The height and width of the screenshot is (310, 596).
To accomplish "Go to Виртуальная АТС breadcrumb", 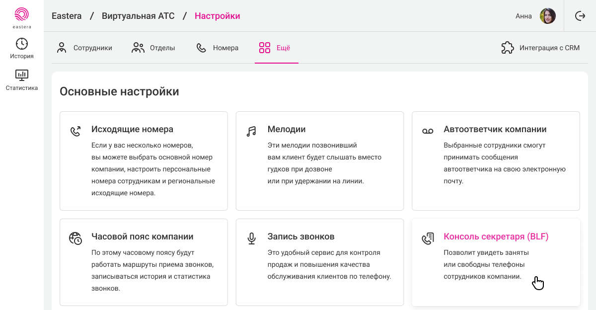I will coord(138,16).
